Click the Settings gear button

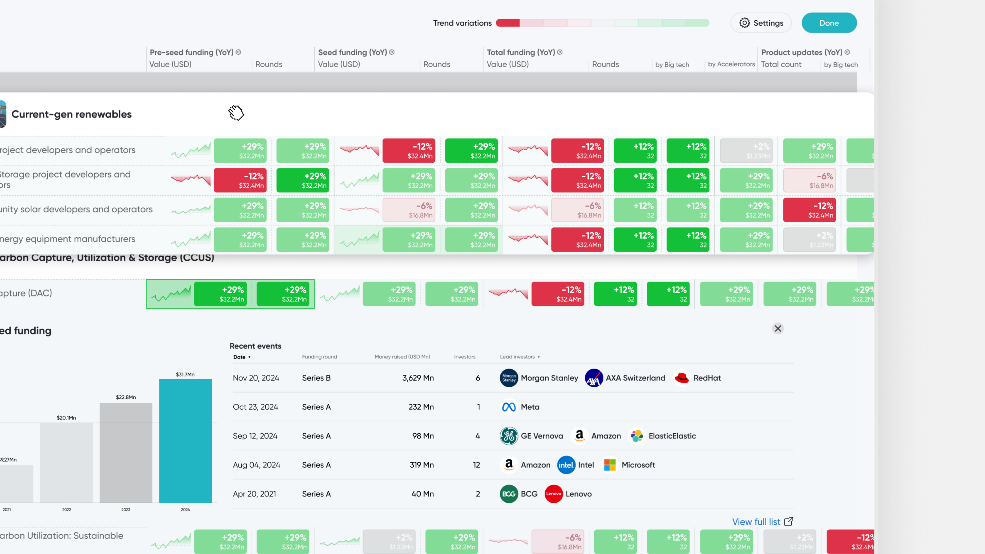click(761, 23)
